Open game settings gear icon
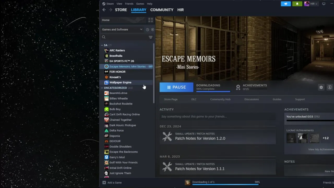The height and width of the screenshot is (188, 334). (321, 87)
